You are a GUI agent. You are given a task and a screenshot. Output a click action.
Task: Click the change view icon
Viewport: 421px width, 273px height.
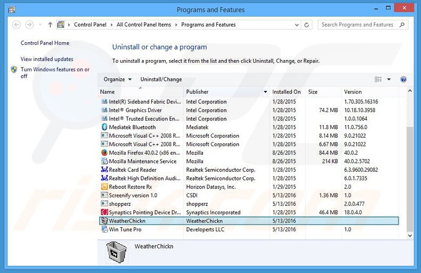[x=378, y=79]
